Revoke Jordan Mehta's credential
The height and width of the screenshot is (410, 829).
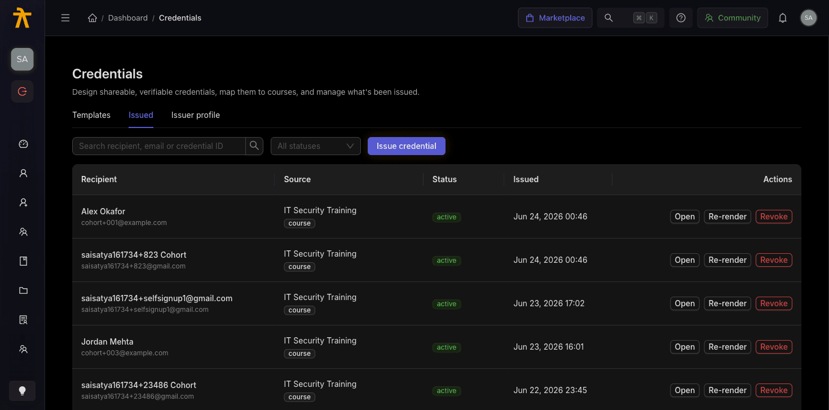pyautogui.click(x=774, y=347)
